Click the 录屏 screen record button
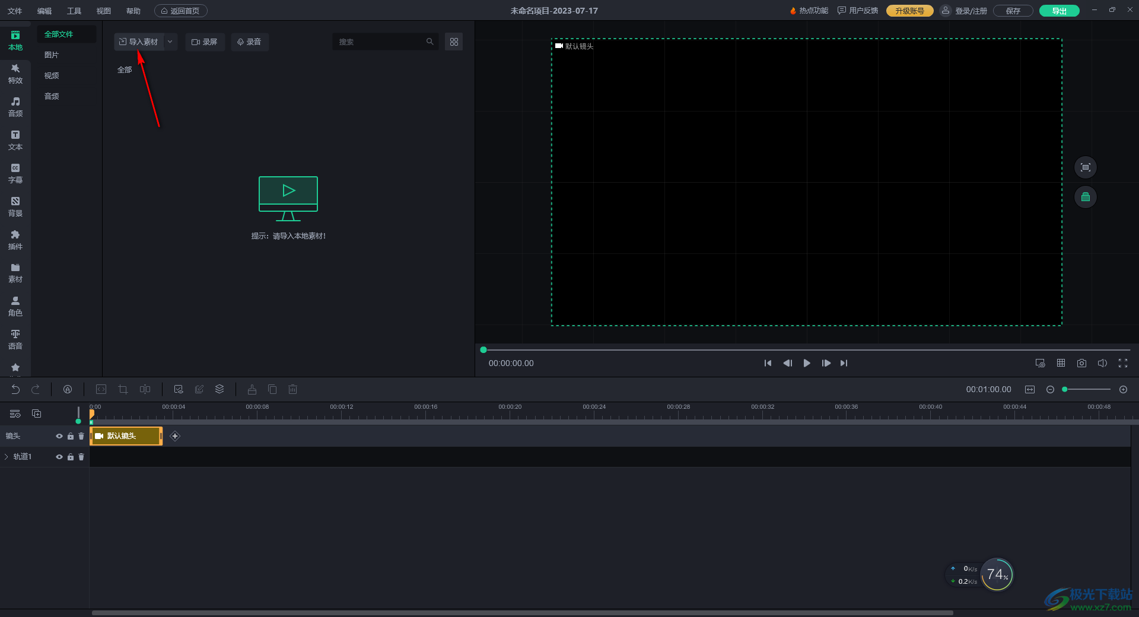This screenshot has width=1139, height=617. (205, 42)
